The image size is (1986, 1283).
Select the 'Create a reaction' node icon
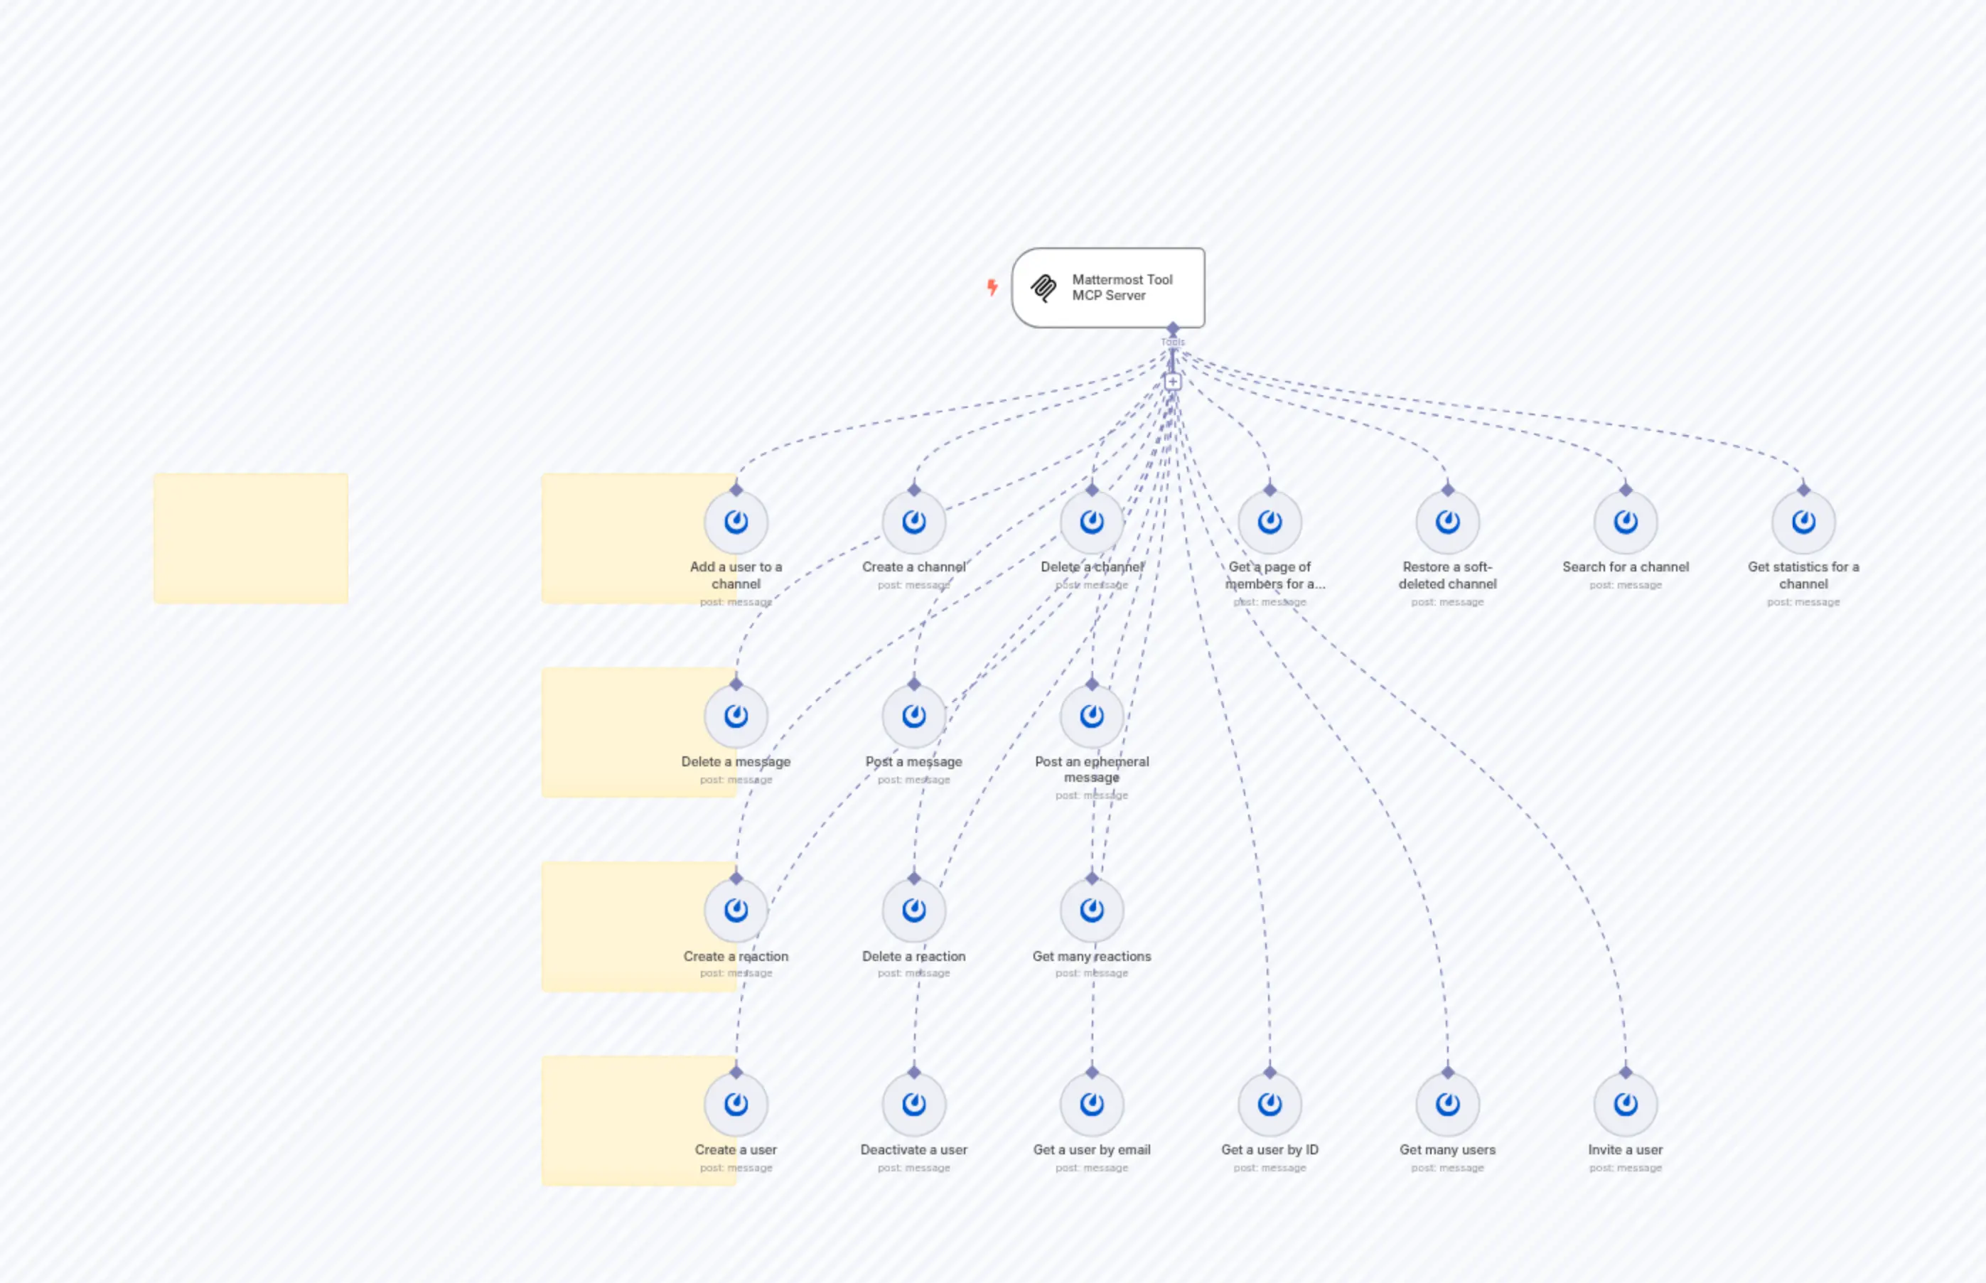[736, 910]
